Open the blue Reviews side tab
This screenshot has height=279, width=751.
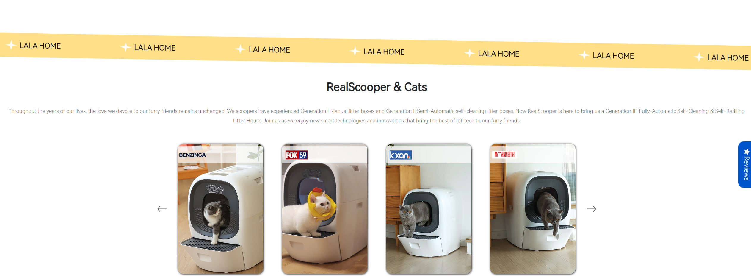point(745,165)
